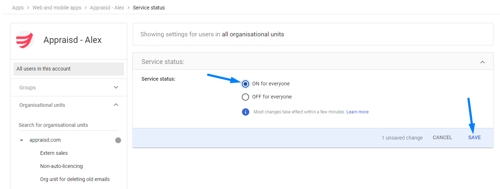Collapse the Service status panel chevron

(482, 62)
